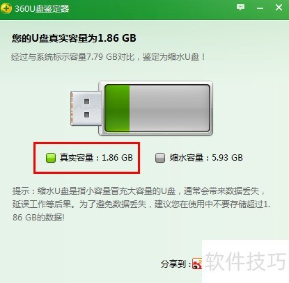Select the 真实容量：1.86 GB label
The width and height of the screenshot is (289, 283).
(x=96, y=158)
